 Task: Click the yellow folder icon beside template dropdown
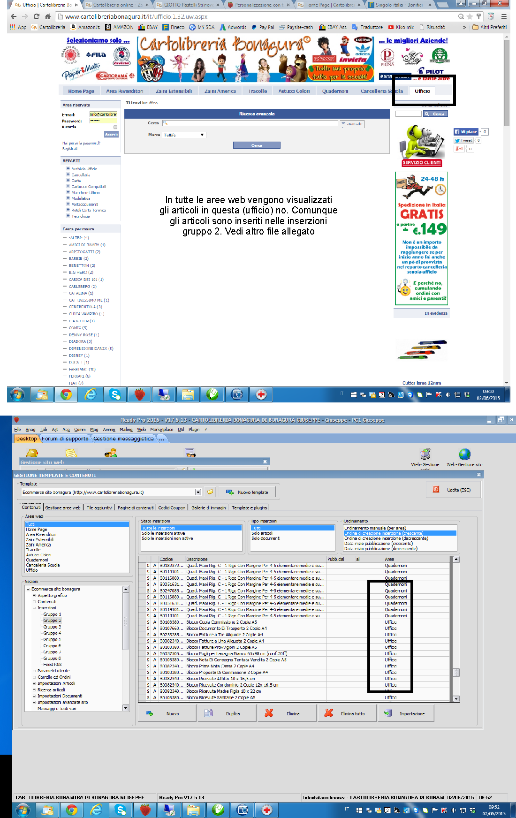210,492
